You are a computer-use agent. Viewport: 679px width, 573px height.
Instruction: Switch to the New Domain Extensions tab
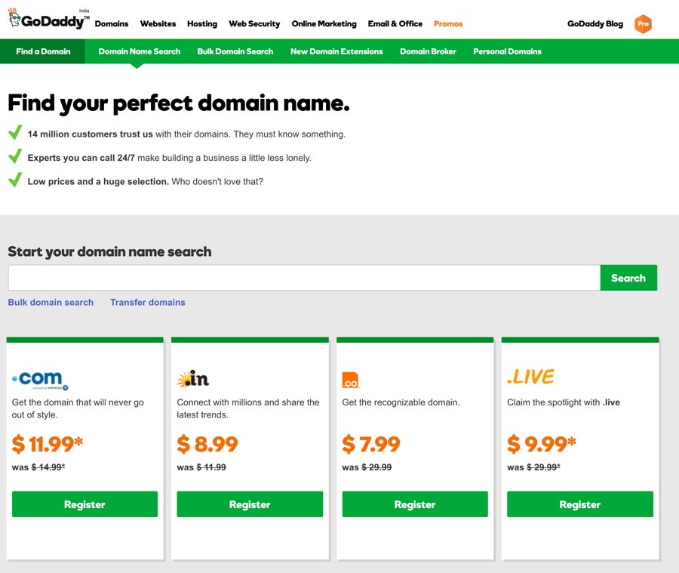336,51
